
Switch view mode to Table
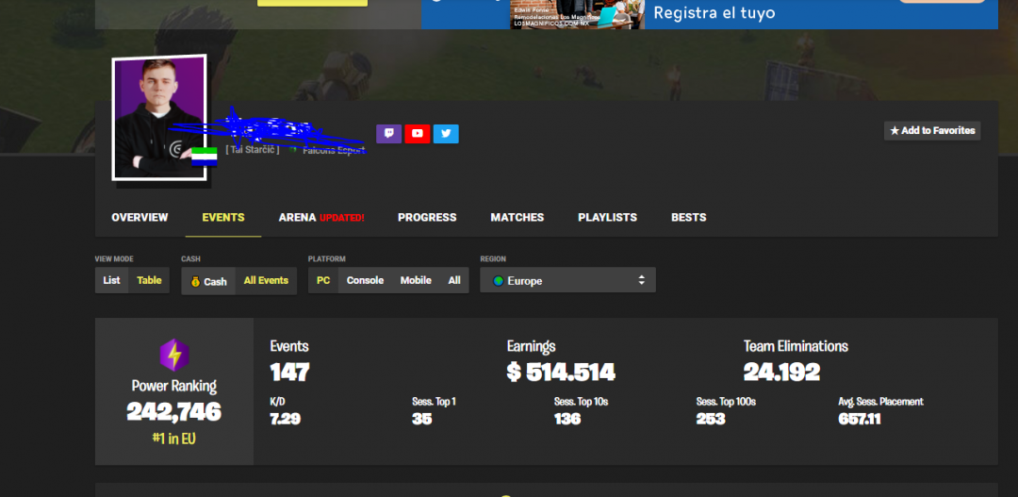tap(149, 280)
